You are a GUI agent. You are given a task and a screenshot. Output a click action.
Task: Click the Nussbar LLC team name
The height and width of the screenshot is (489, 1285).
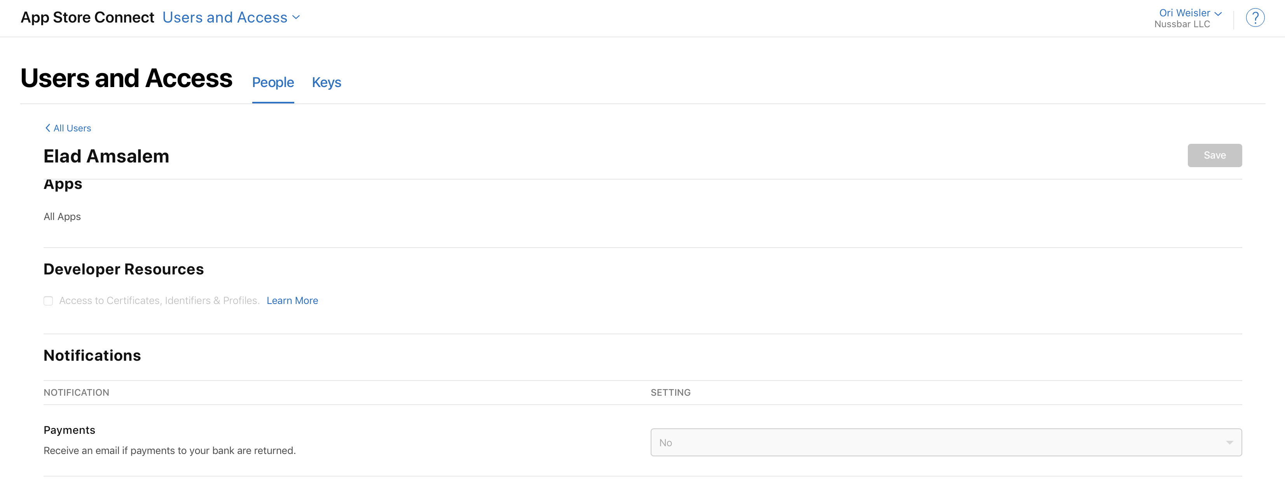[x=1182, y=24]
